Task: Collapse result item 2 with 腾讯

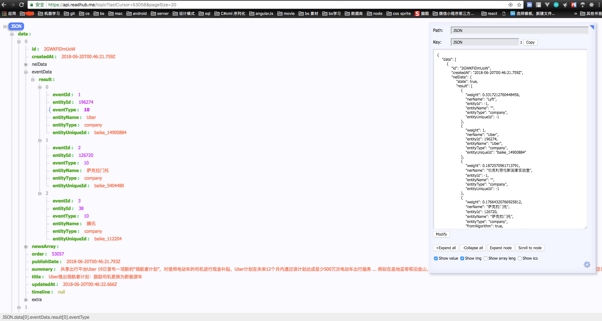Action: [x=40, y=194]
